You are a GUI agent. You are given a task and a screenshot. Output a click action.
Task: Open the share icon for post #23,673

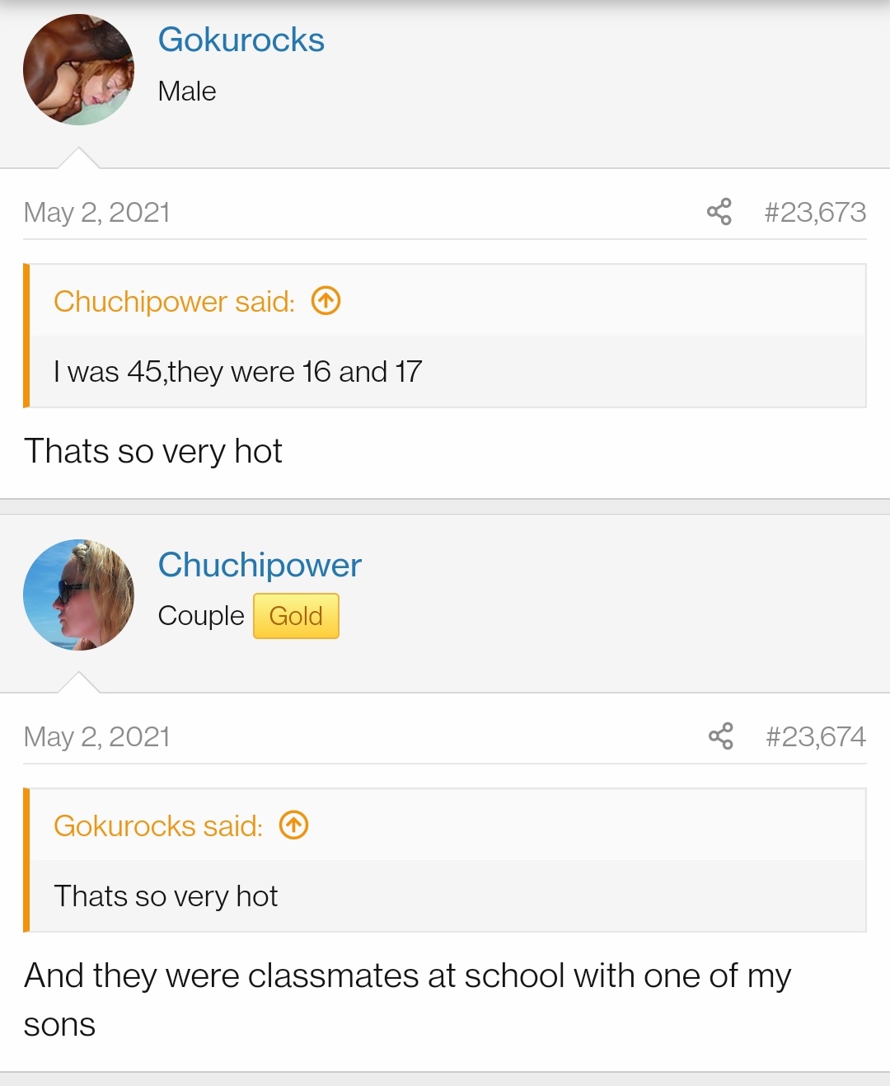point(719,212)
